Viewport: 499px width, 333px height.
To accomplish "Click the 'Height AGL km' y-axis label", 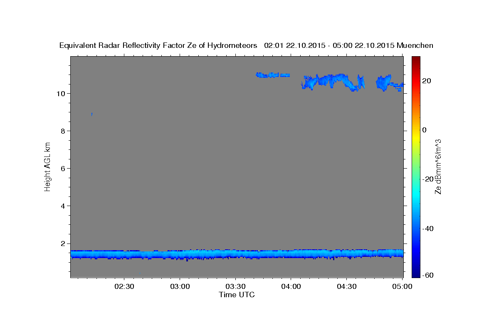I will 48,166.
